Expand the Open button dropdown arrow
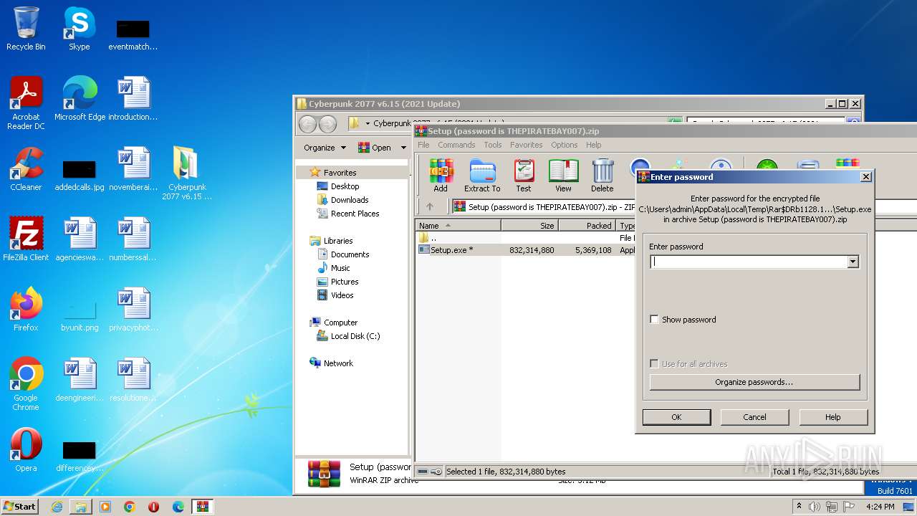This screenshot has height=516, width=917. click(x=403, y=148)
